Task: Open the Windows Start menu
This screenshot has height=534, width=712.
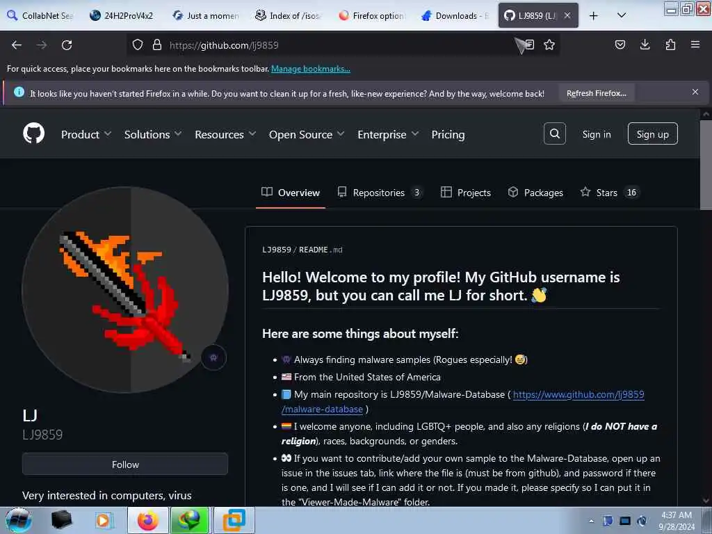Action: (x=18, y=520)
